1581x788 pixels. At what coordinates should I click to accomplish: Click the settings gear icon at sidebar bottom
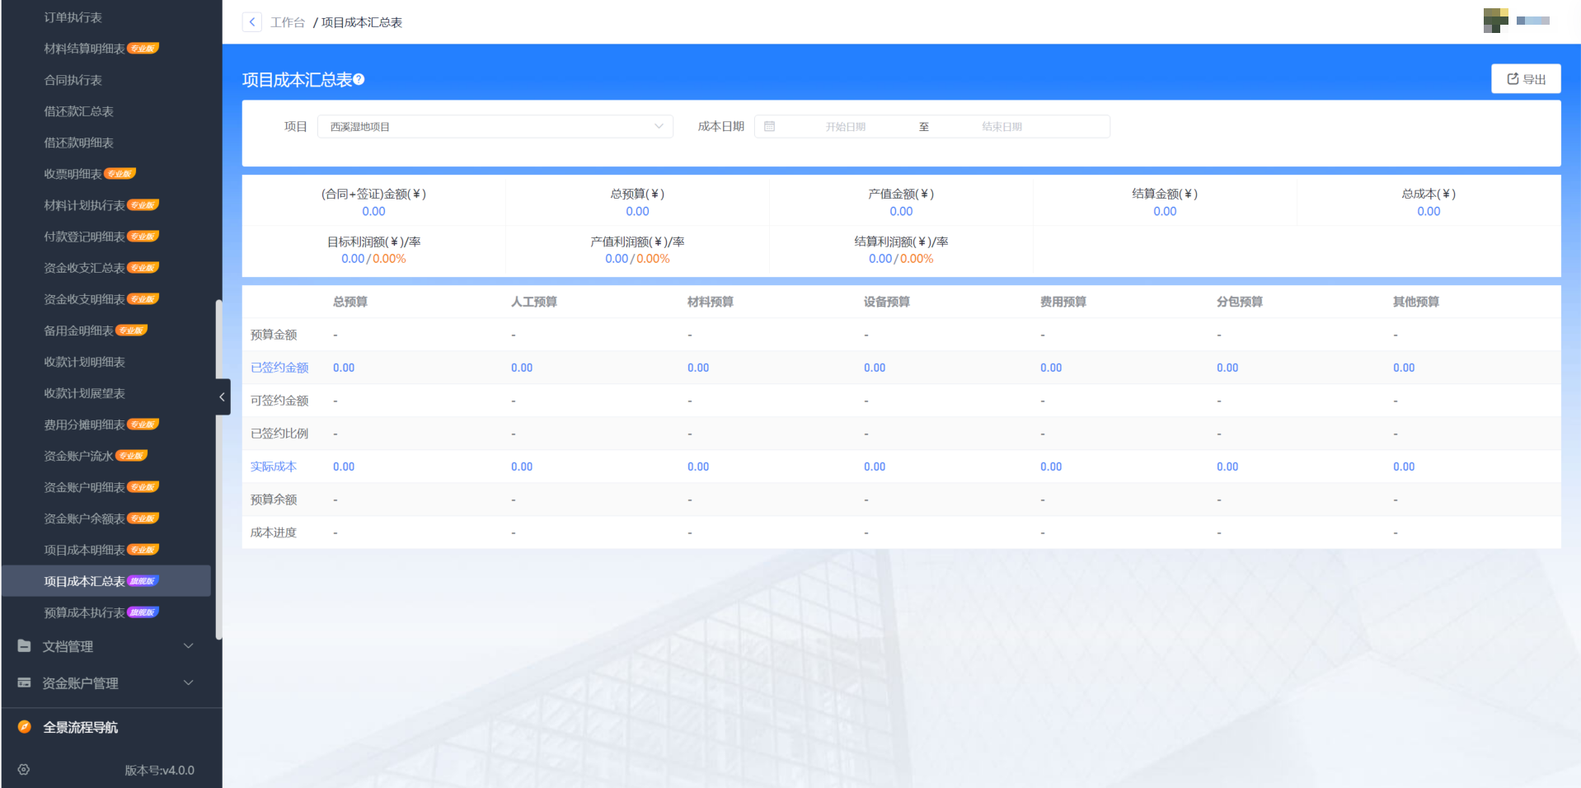[x=24, y=770]
